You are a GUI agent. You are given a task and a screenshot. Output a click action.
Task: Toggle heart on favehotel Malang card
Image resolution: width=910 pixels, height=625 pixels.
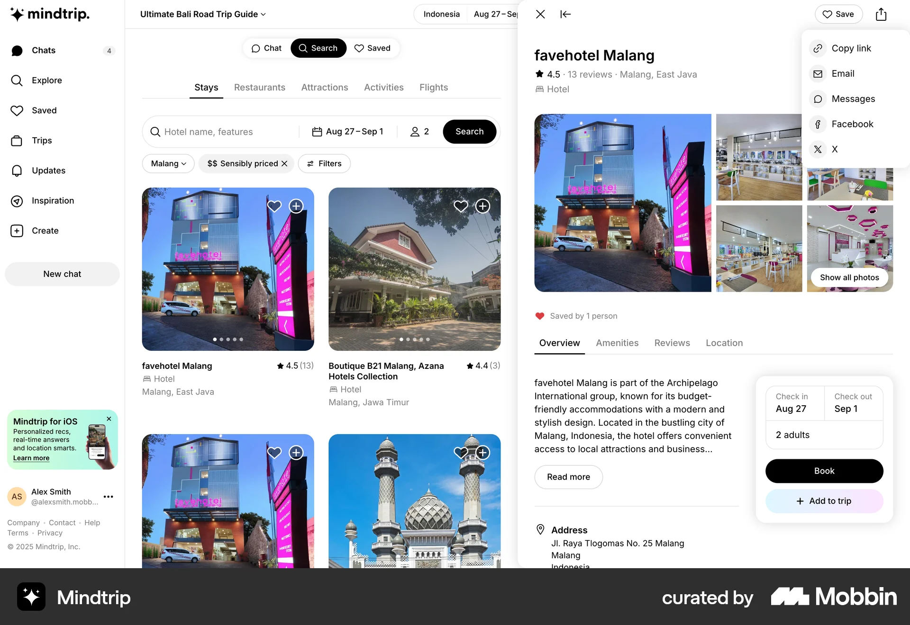pos(274,206)
